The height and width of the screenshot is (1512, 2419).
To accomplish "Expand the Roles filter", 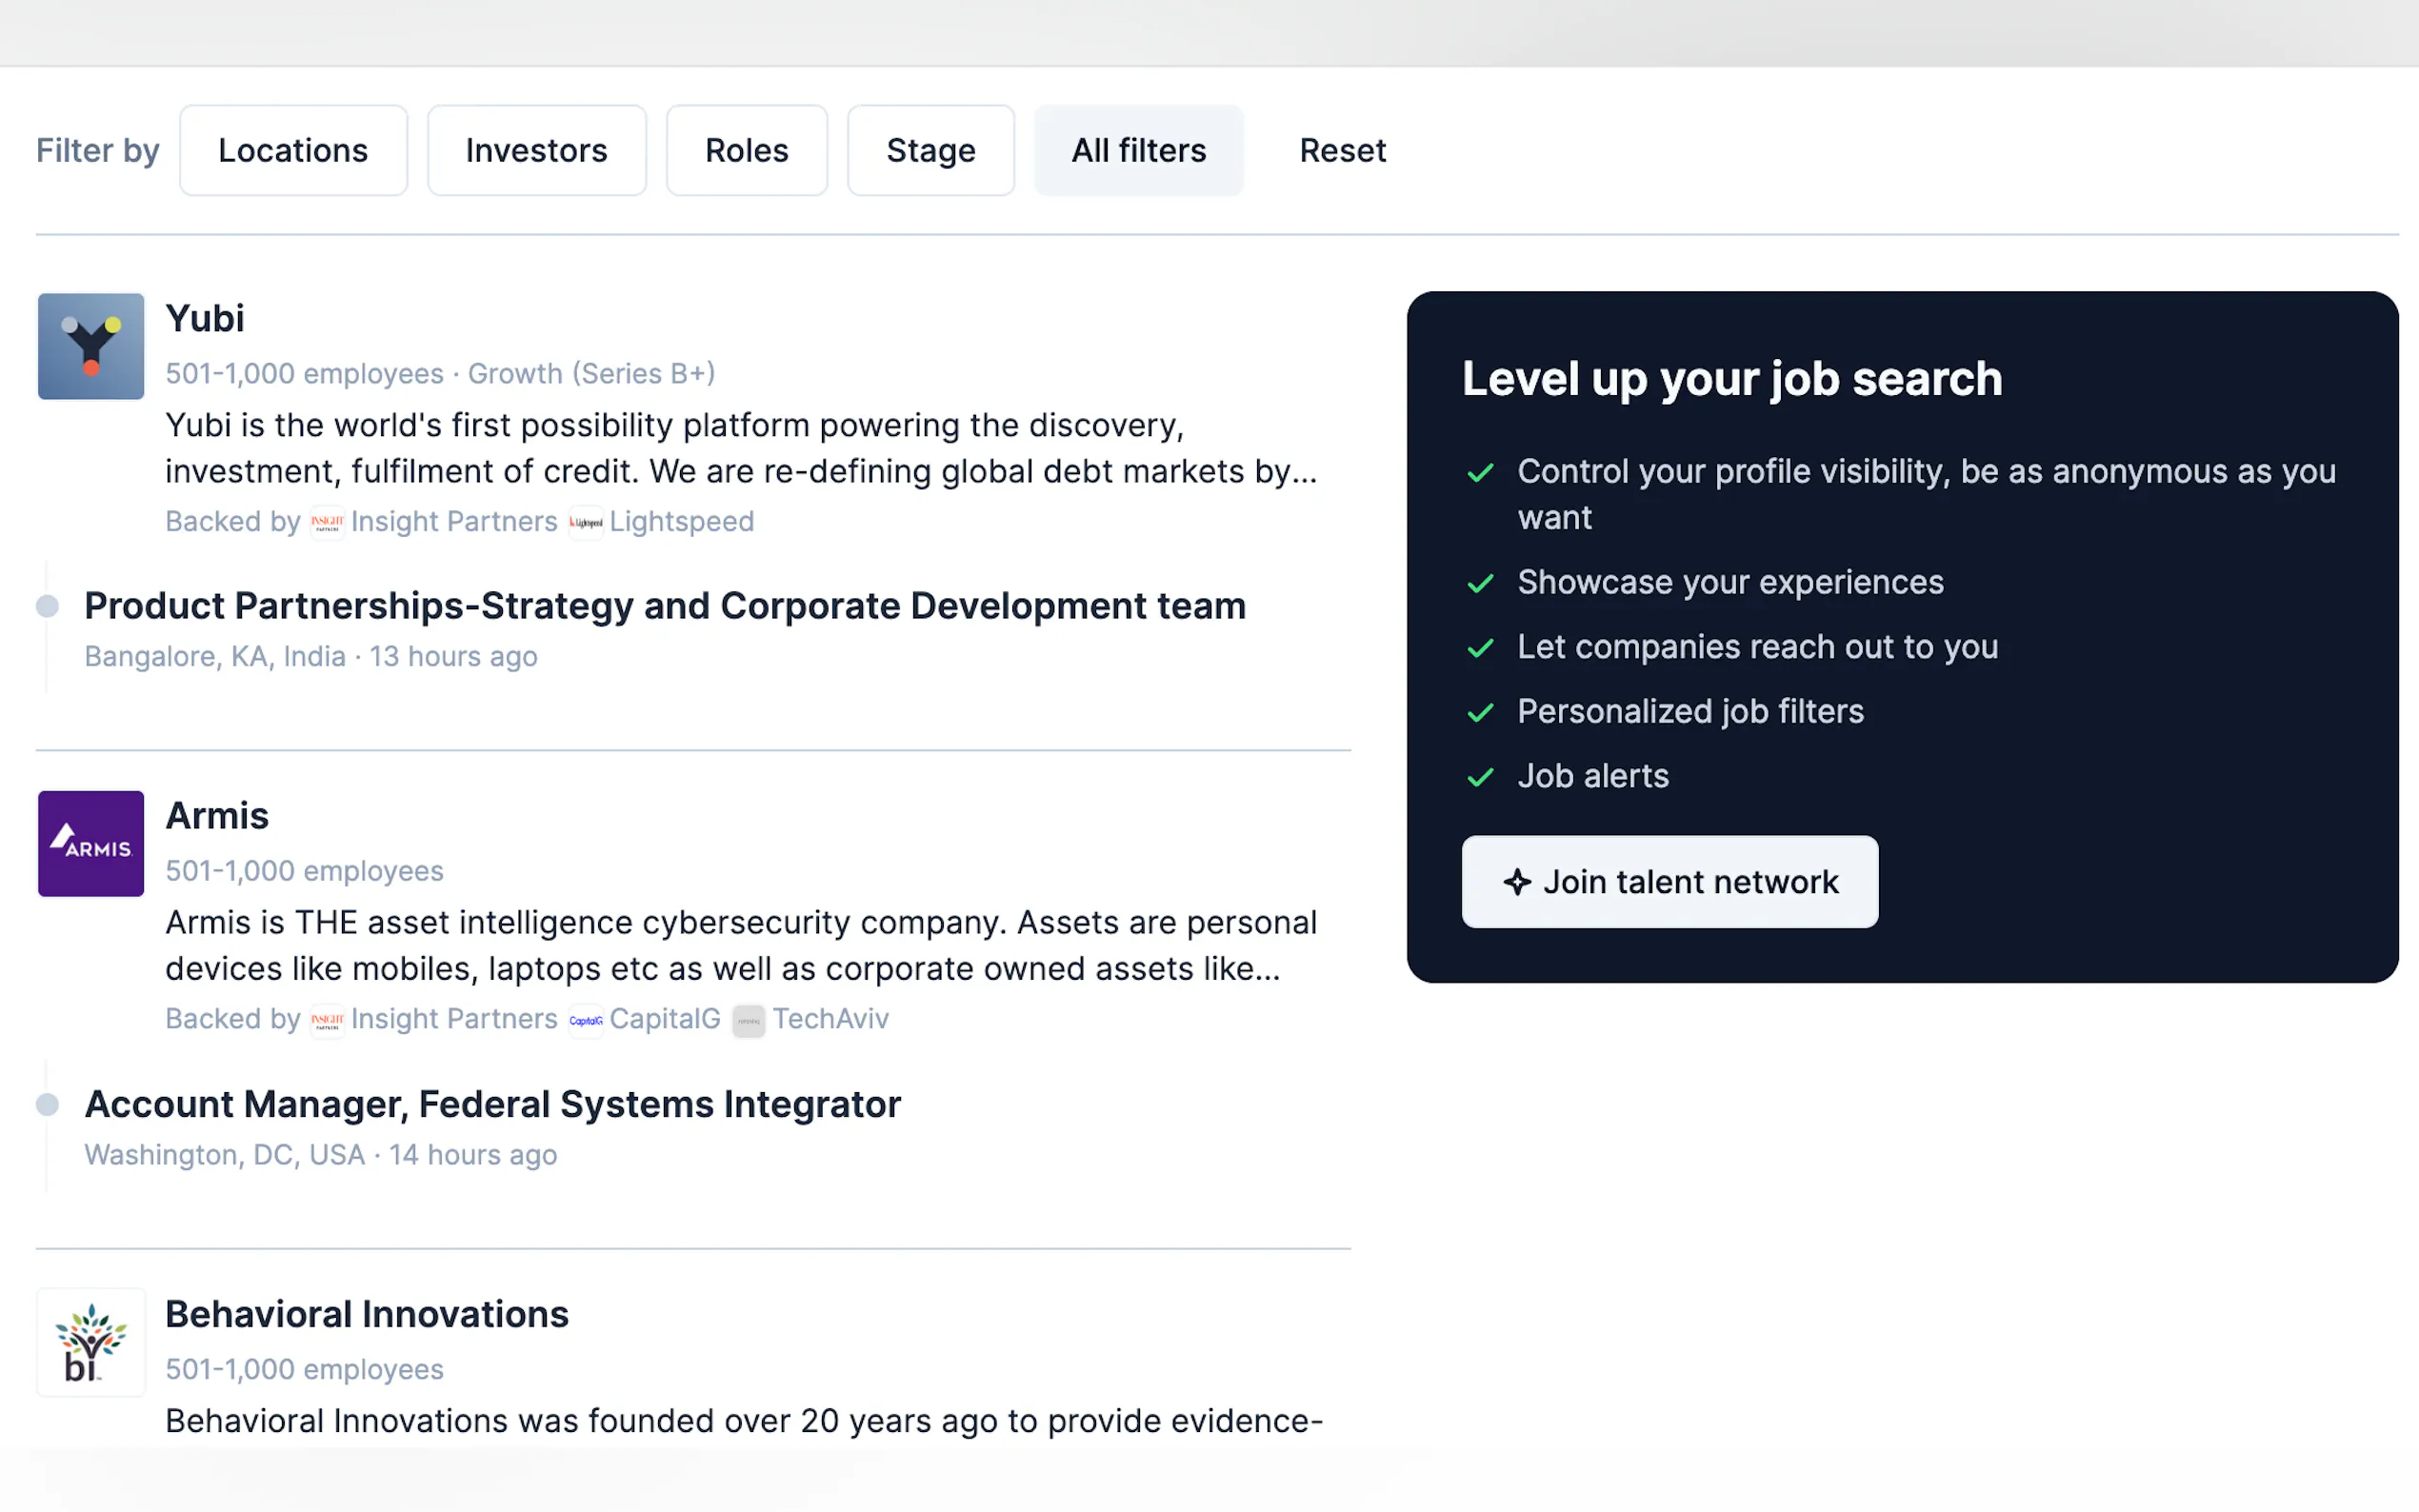I will tap(746, 150).
